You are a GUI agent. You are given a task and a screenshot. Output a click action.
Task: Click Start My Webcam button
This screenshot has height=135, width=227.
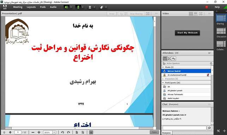[x=187, y=33]
